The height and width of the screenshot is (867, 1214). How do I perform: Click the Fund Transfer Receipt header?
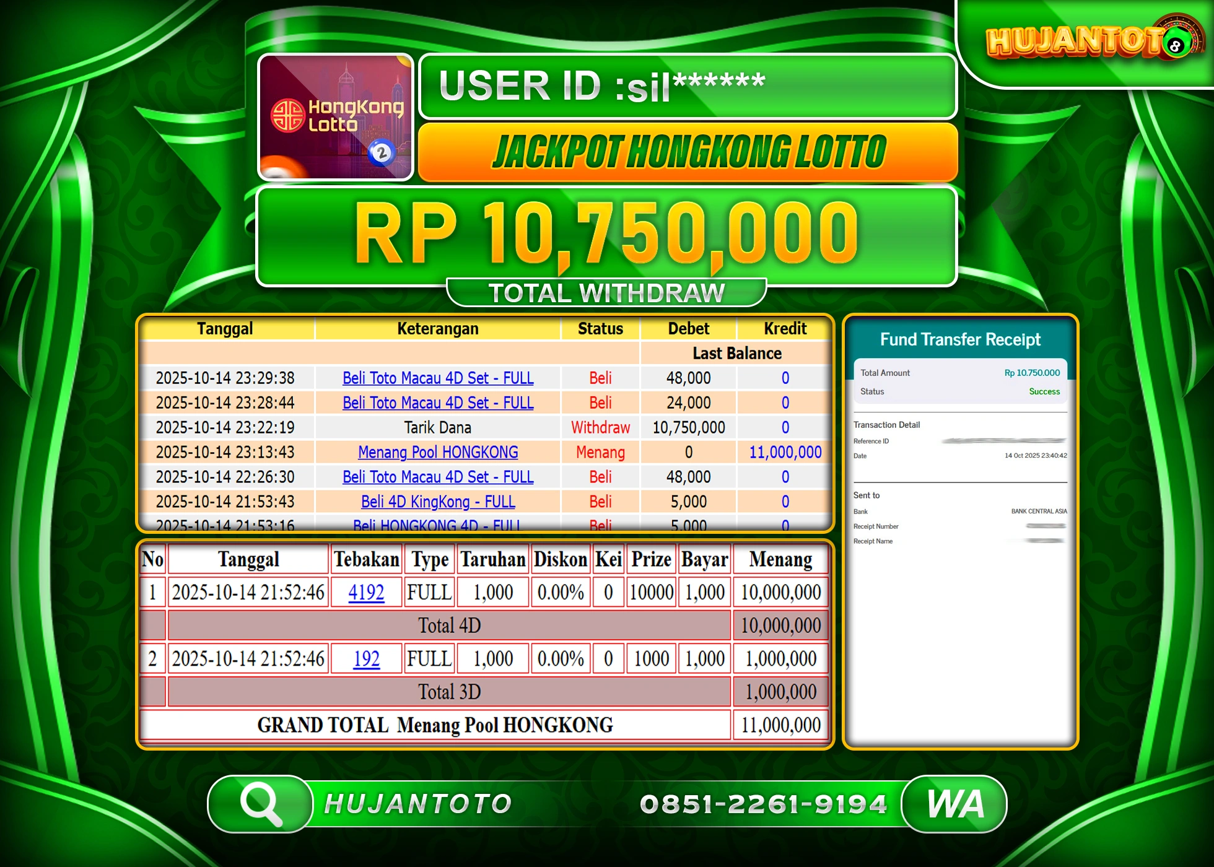pos(959,339)
